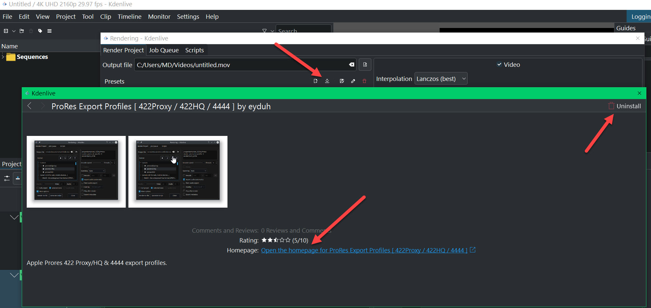Open the File menu

coord(7,16)
